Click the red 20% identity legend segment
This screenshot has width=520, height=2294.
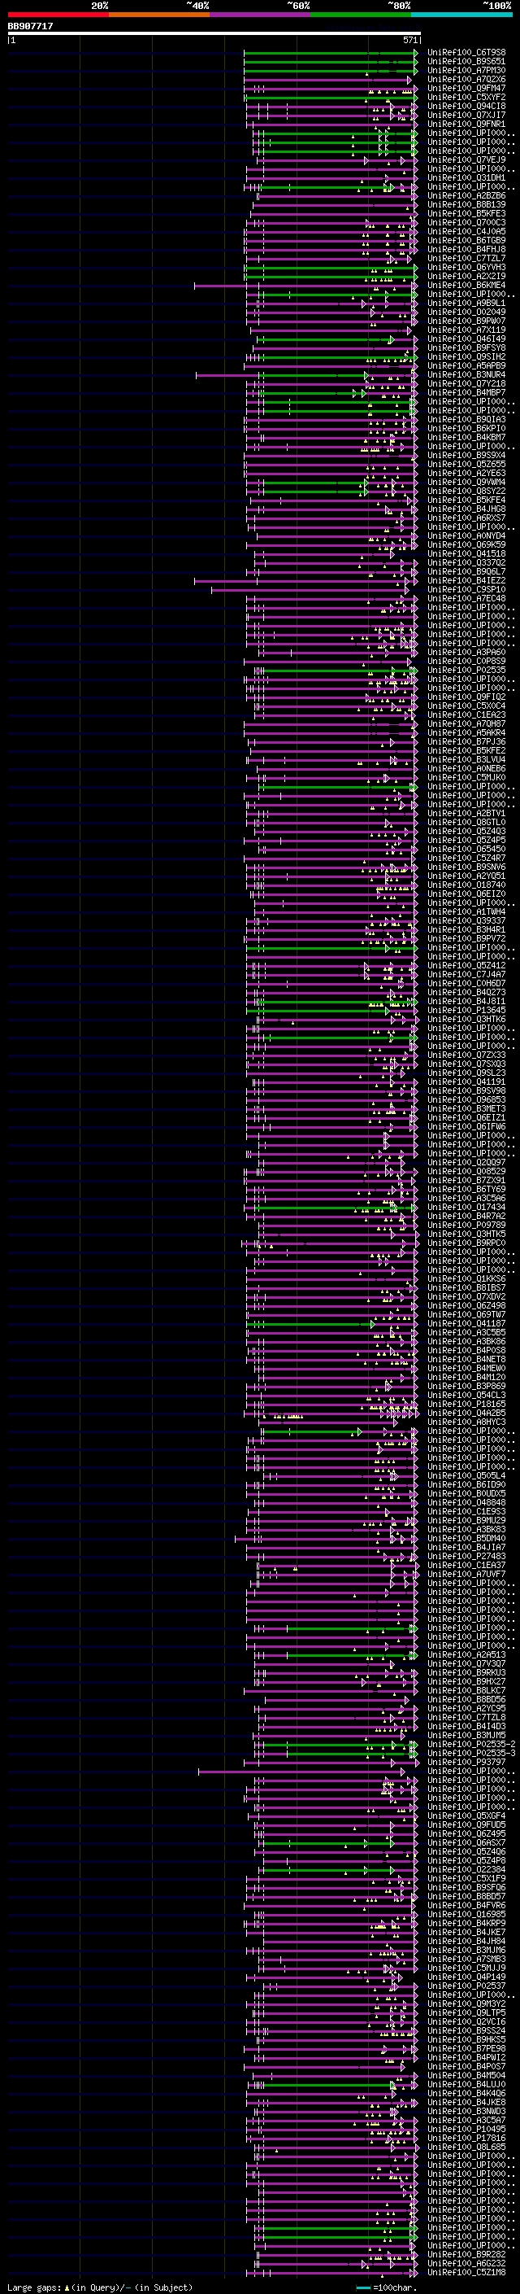(x=58, y=15)
